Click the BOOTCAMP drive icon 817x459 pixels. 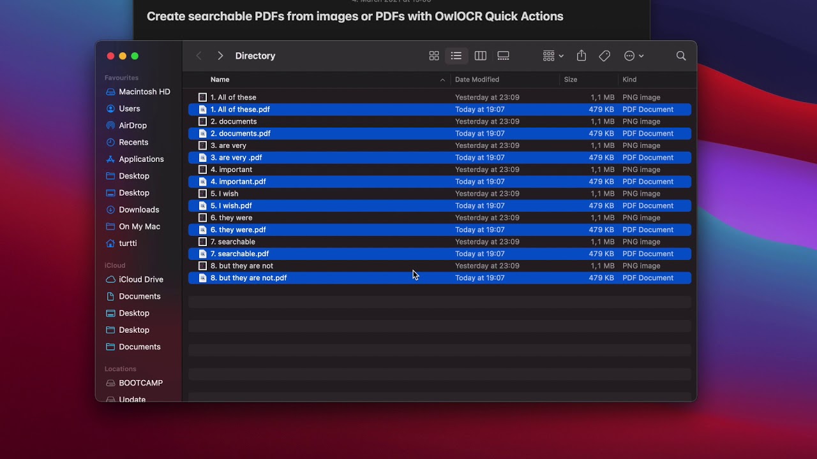pyautogui.click(x=110, y=383)
